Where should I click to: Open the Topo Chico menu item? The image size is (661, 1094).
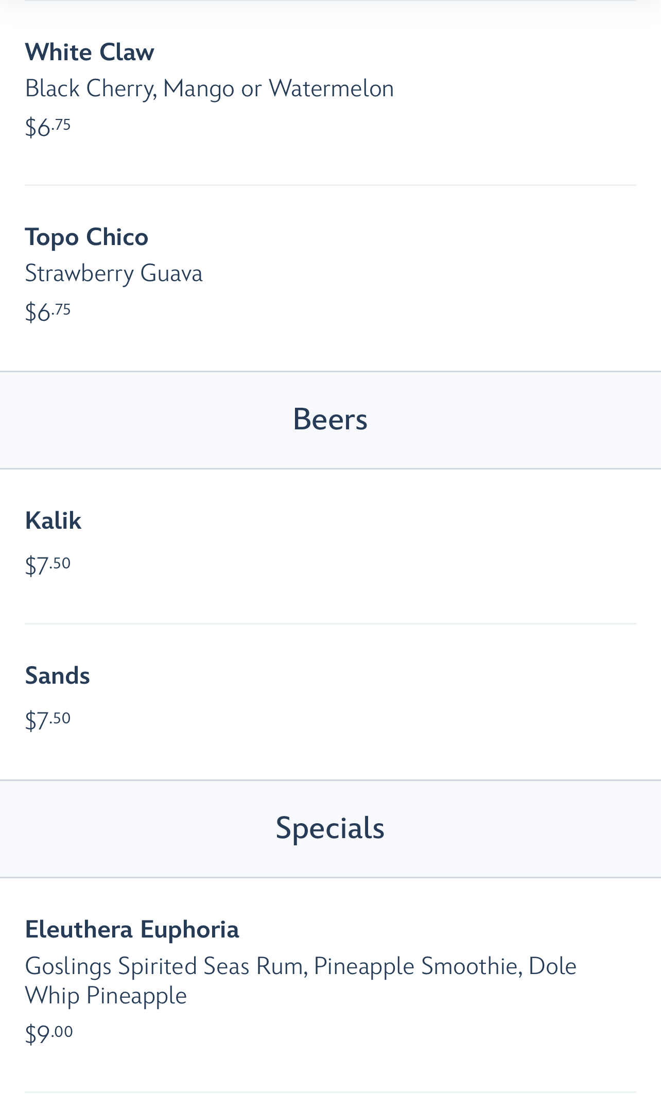coord(86,237)
